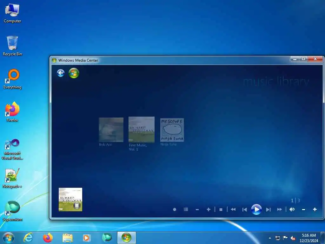Click the channel up plus button

(x=209, y=210)
